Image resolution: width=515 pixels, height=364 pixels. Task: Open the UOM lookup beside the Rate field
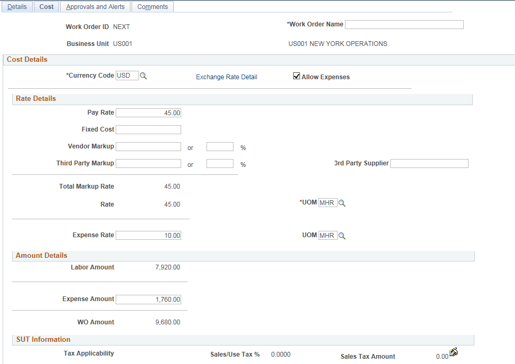pyautogui.click(x=342, y=203)
